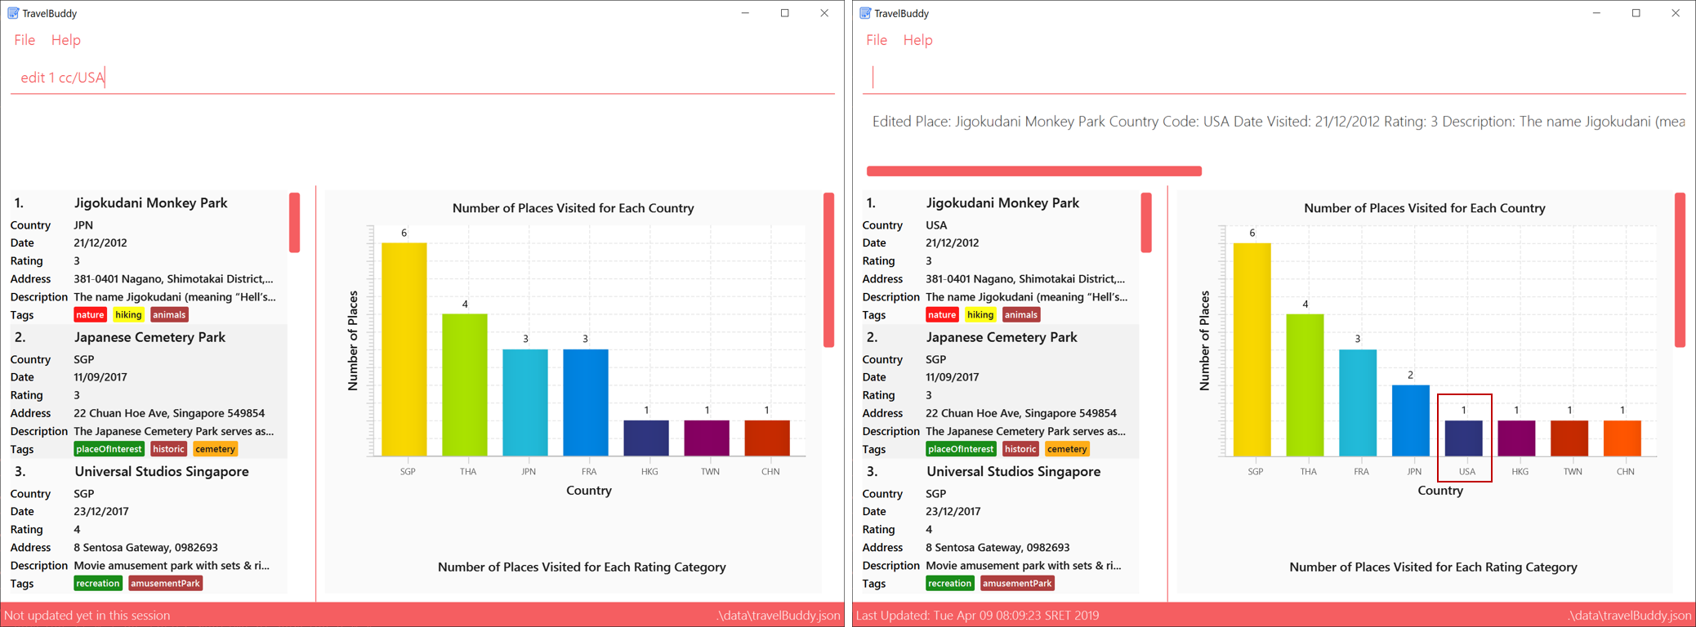Click green THA bar in right chart

click(1305, 385)
